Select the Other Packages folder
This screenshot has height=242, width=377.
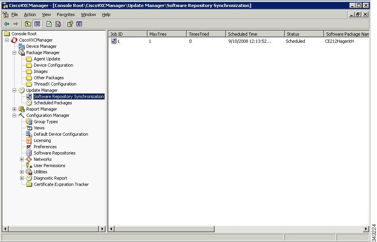tap(45, 78)
